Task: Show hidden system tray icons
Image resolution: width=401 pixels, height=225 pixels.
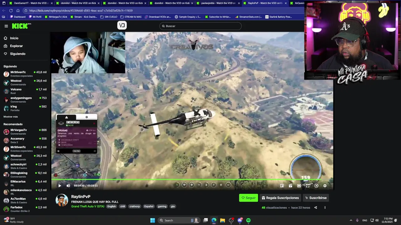Action: click(351, 220)
